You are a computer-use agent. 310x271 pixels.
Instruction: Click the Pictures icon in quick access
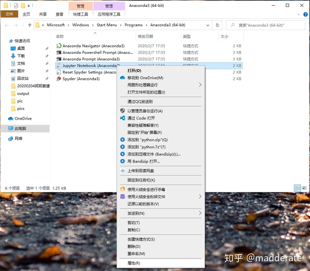(13, 71)
